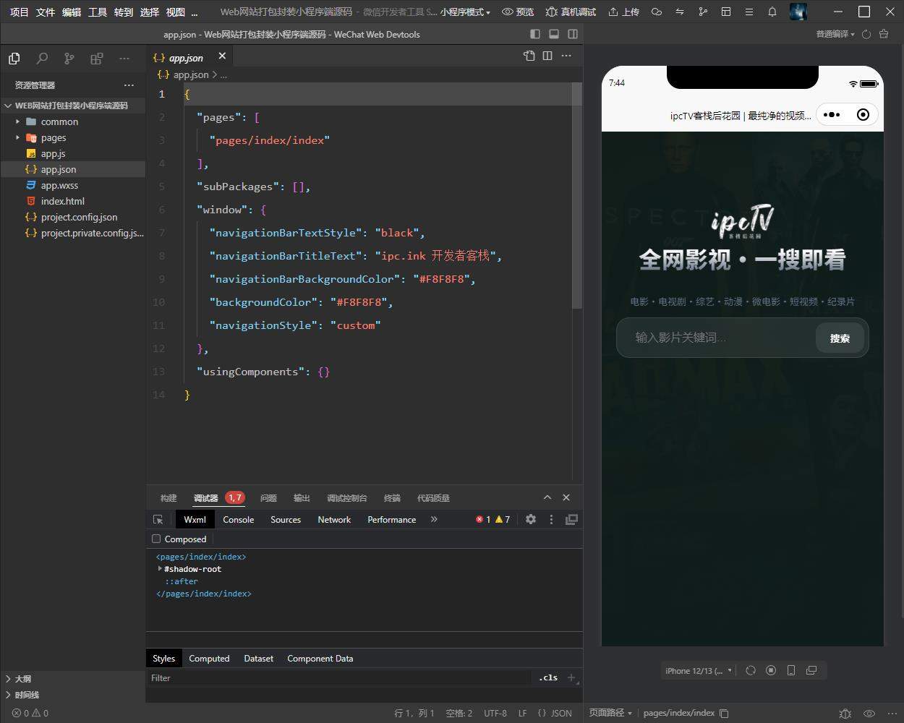The height and width of the screenshot is (723, 904).
Task: Click the simulator capsule close circle
Action: pos(863,114)
